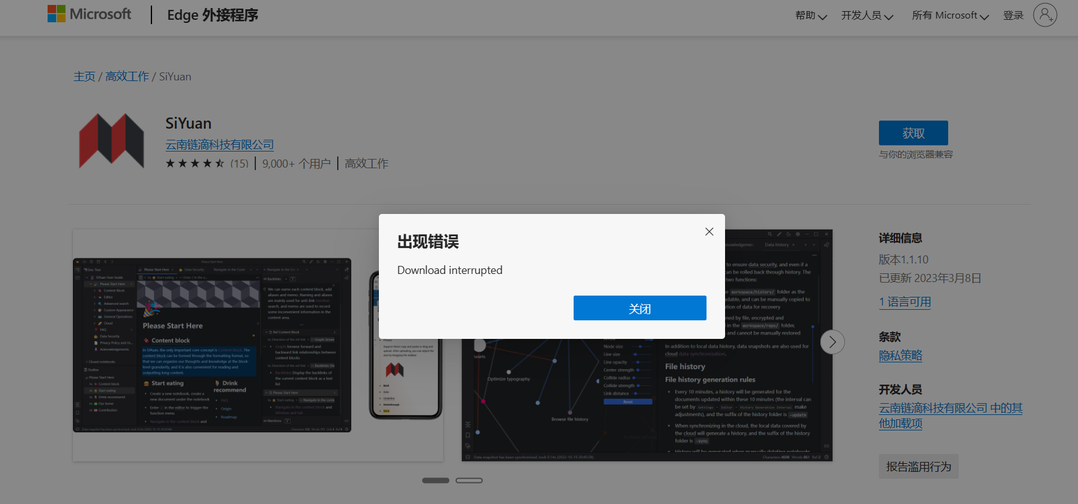Open Edge 外接程序 home title
The height and width of the screenshot is (504, 1078).
click(x=213, y=15)
